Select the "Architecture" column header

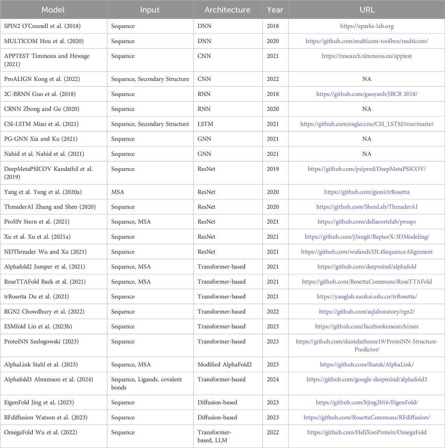228,10
